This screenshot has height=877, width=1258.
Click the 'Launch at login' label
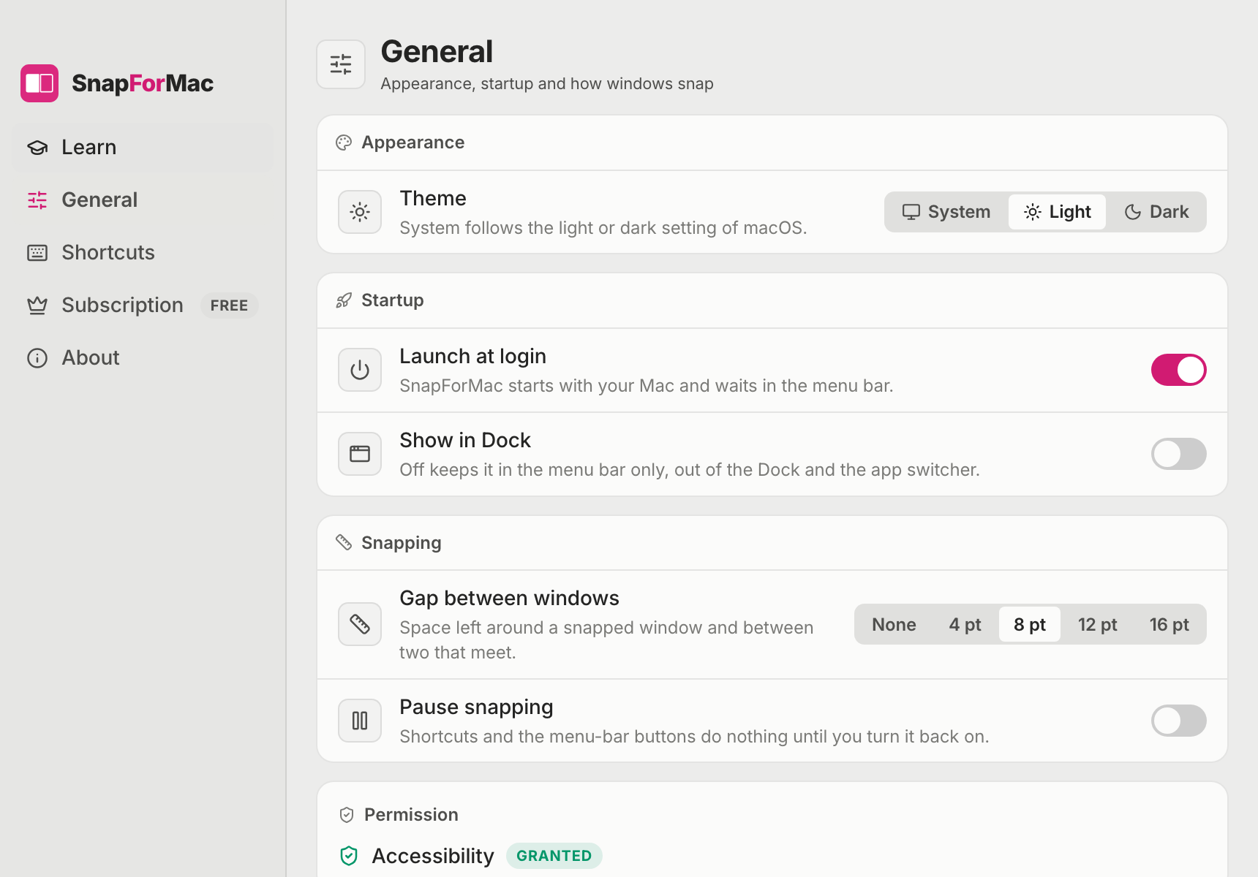472,356
